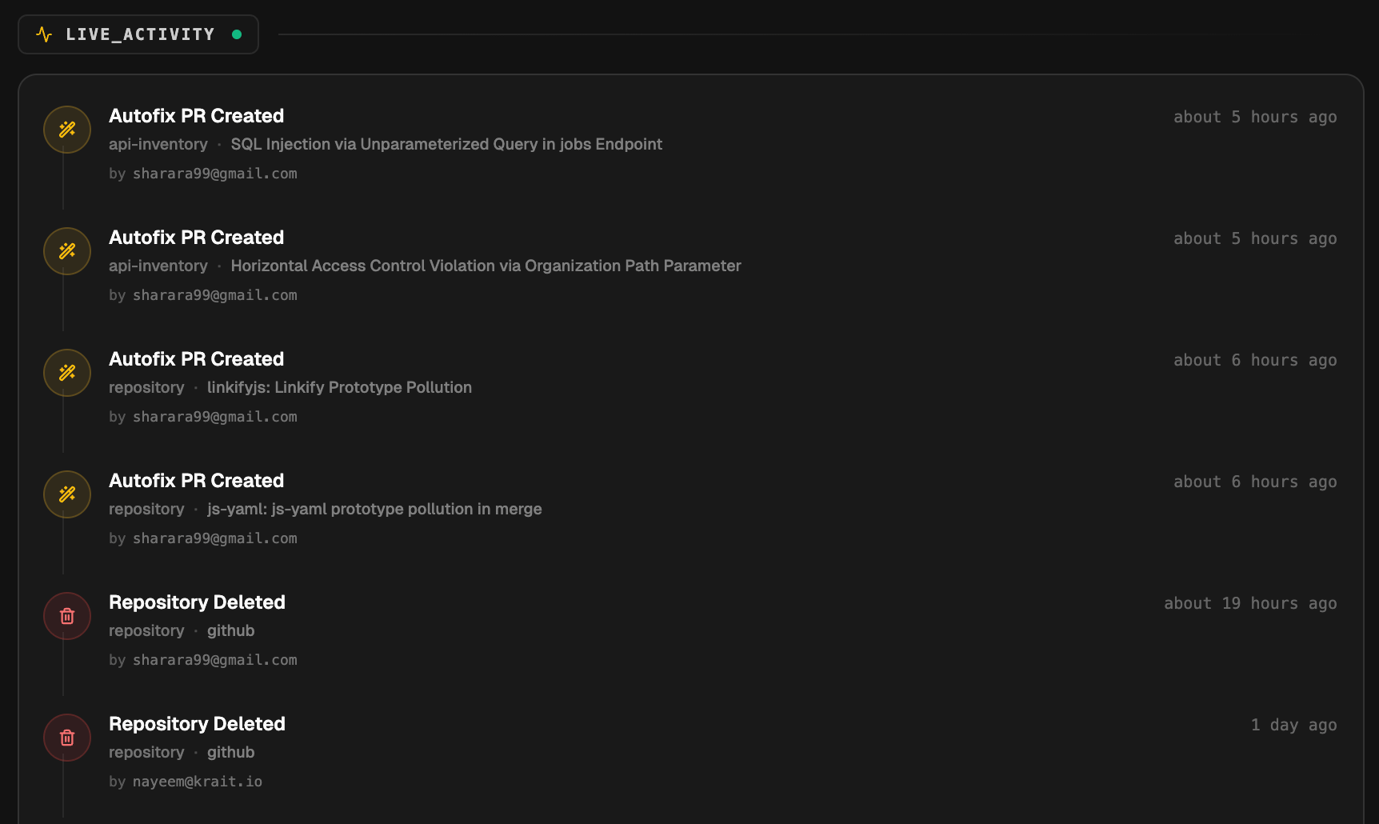Click the wand icon next to linkifyjs entry
Screen dimensions: 1379x824
click(67, 373)
